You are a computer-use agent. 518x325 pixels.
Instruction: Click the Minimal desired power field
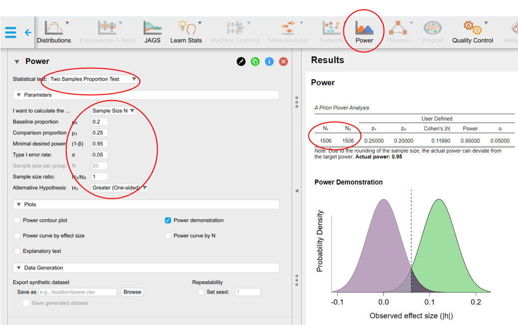tap(99, 144)
